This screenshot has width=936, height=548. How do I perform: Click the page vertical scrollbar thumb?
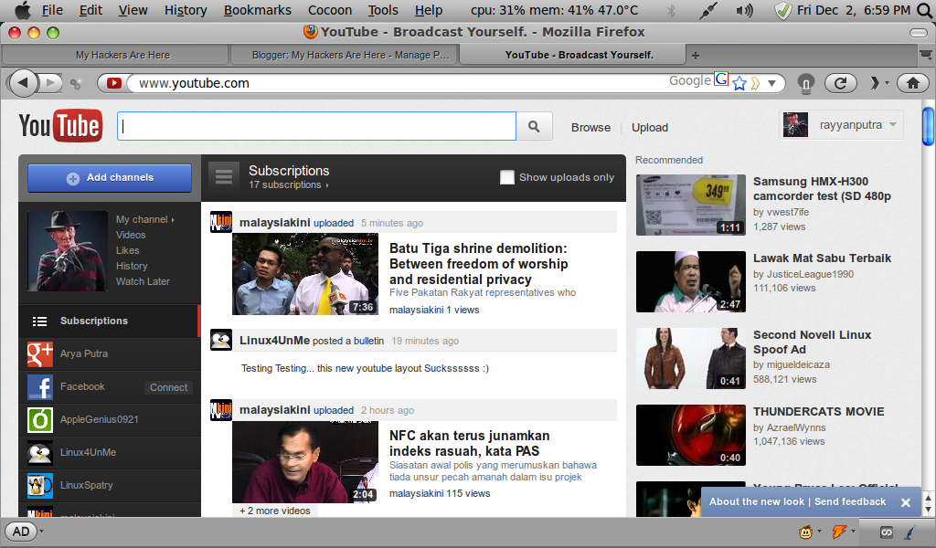point(928,126)
